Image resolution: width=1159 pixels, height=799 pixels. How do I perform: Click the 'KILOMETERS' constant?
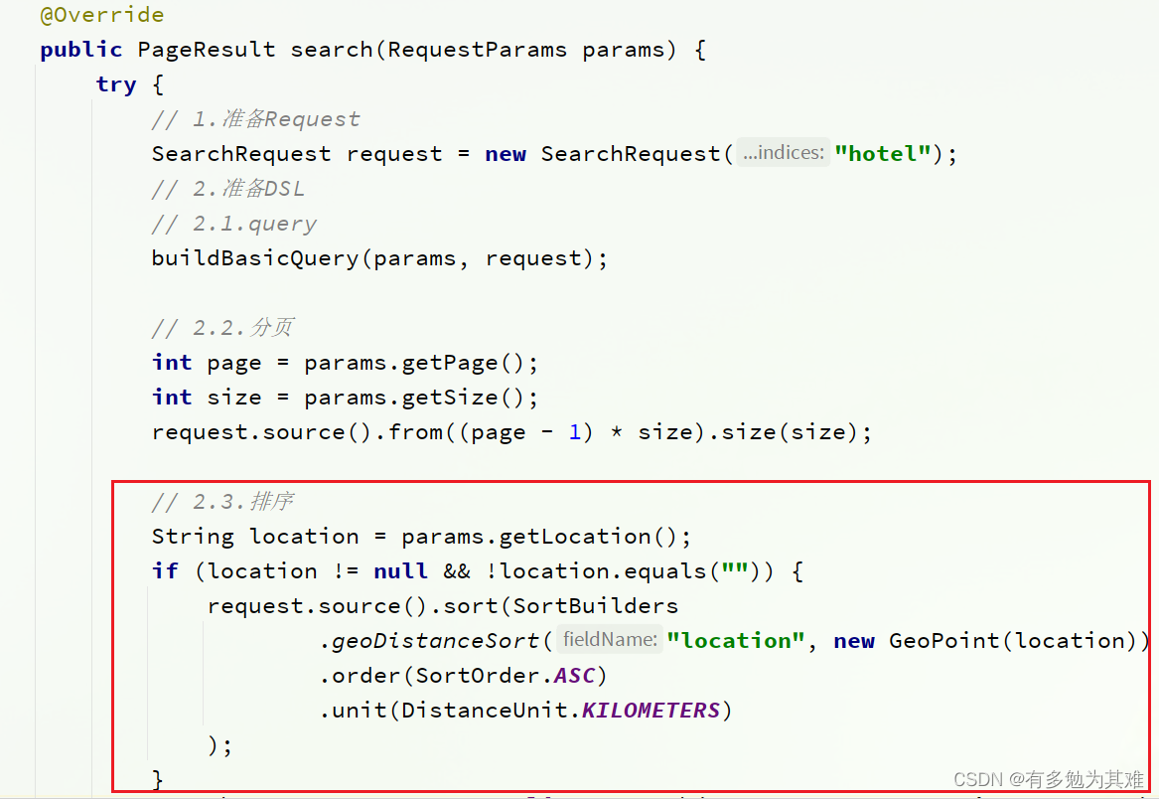pos(651,711)
